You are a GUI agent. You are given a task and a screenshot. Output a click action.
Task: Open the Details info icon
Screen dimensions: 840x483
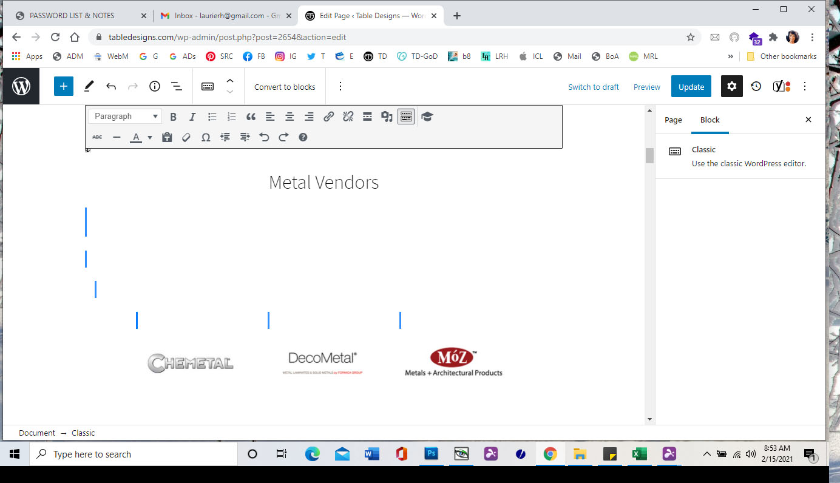coord(154,86)
